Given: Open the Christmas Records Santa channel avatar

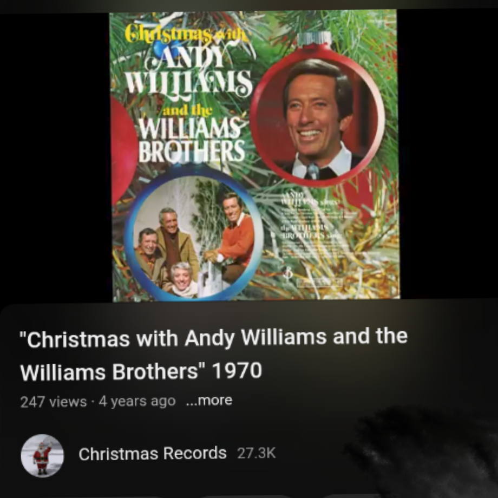Looking at the screenshot, I should 42,455.
